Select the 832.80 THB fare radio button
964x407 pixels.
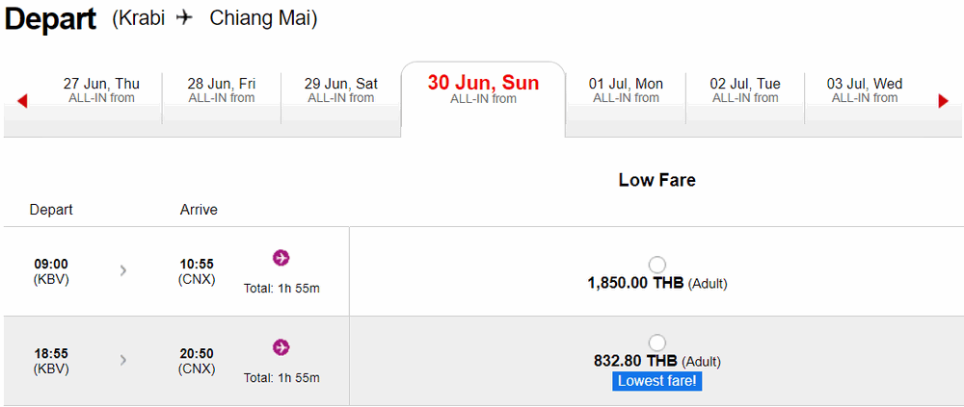click(657, 343)
